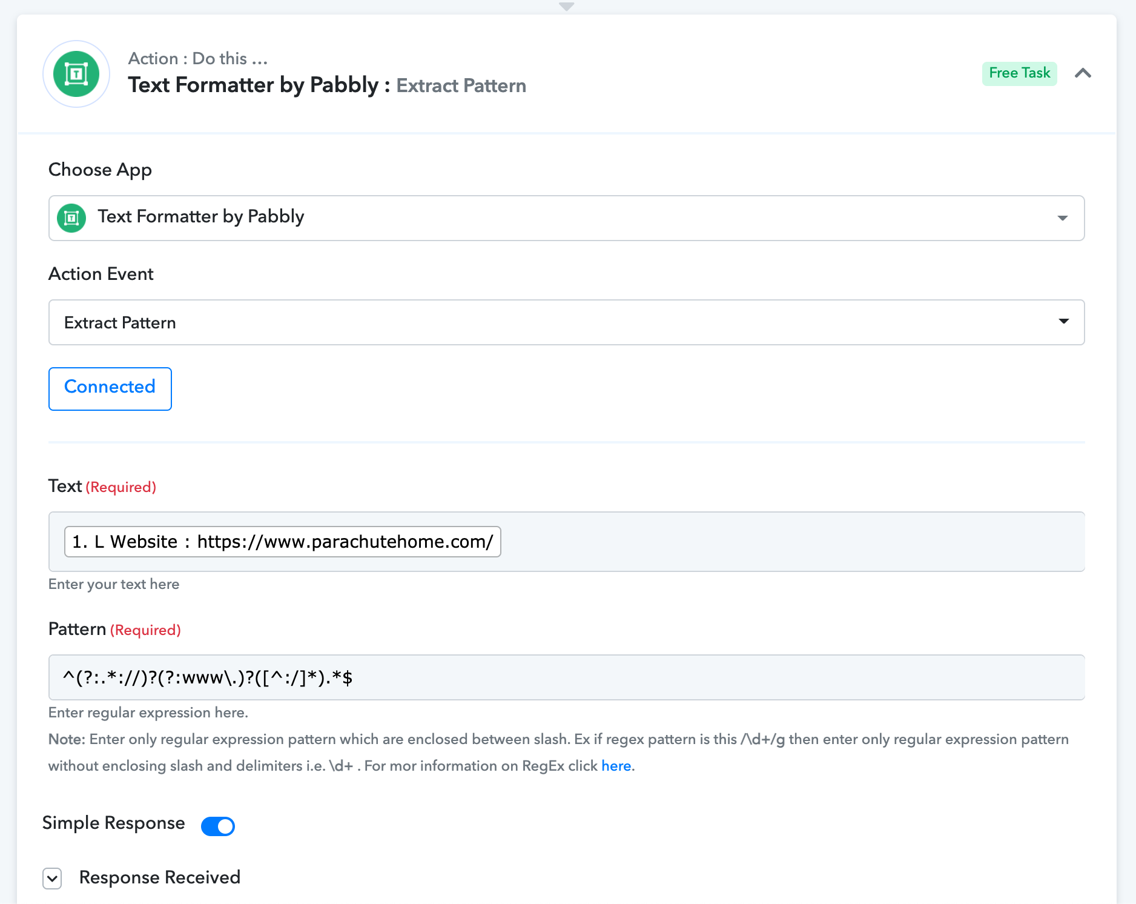The width and height of the screenshot is (1136, 904).
Task: Click the 'Simple Response' label
Action: pos(114,823)
